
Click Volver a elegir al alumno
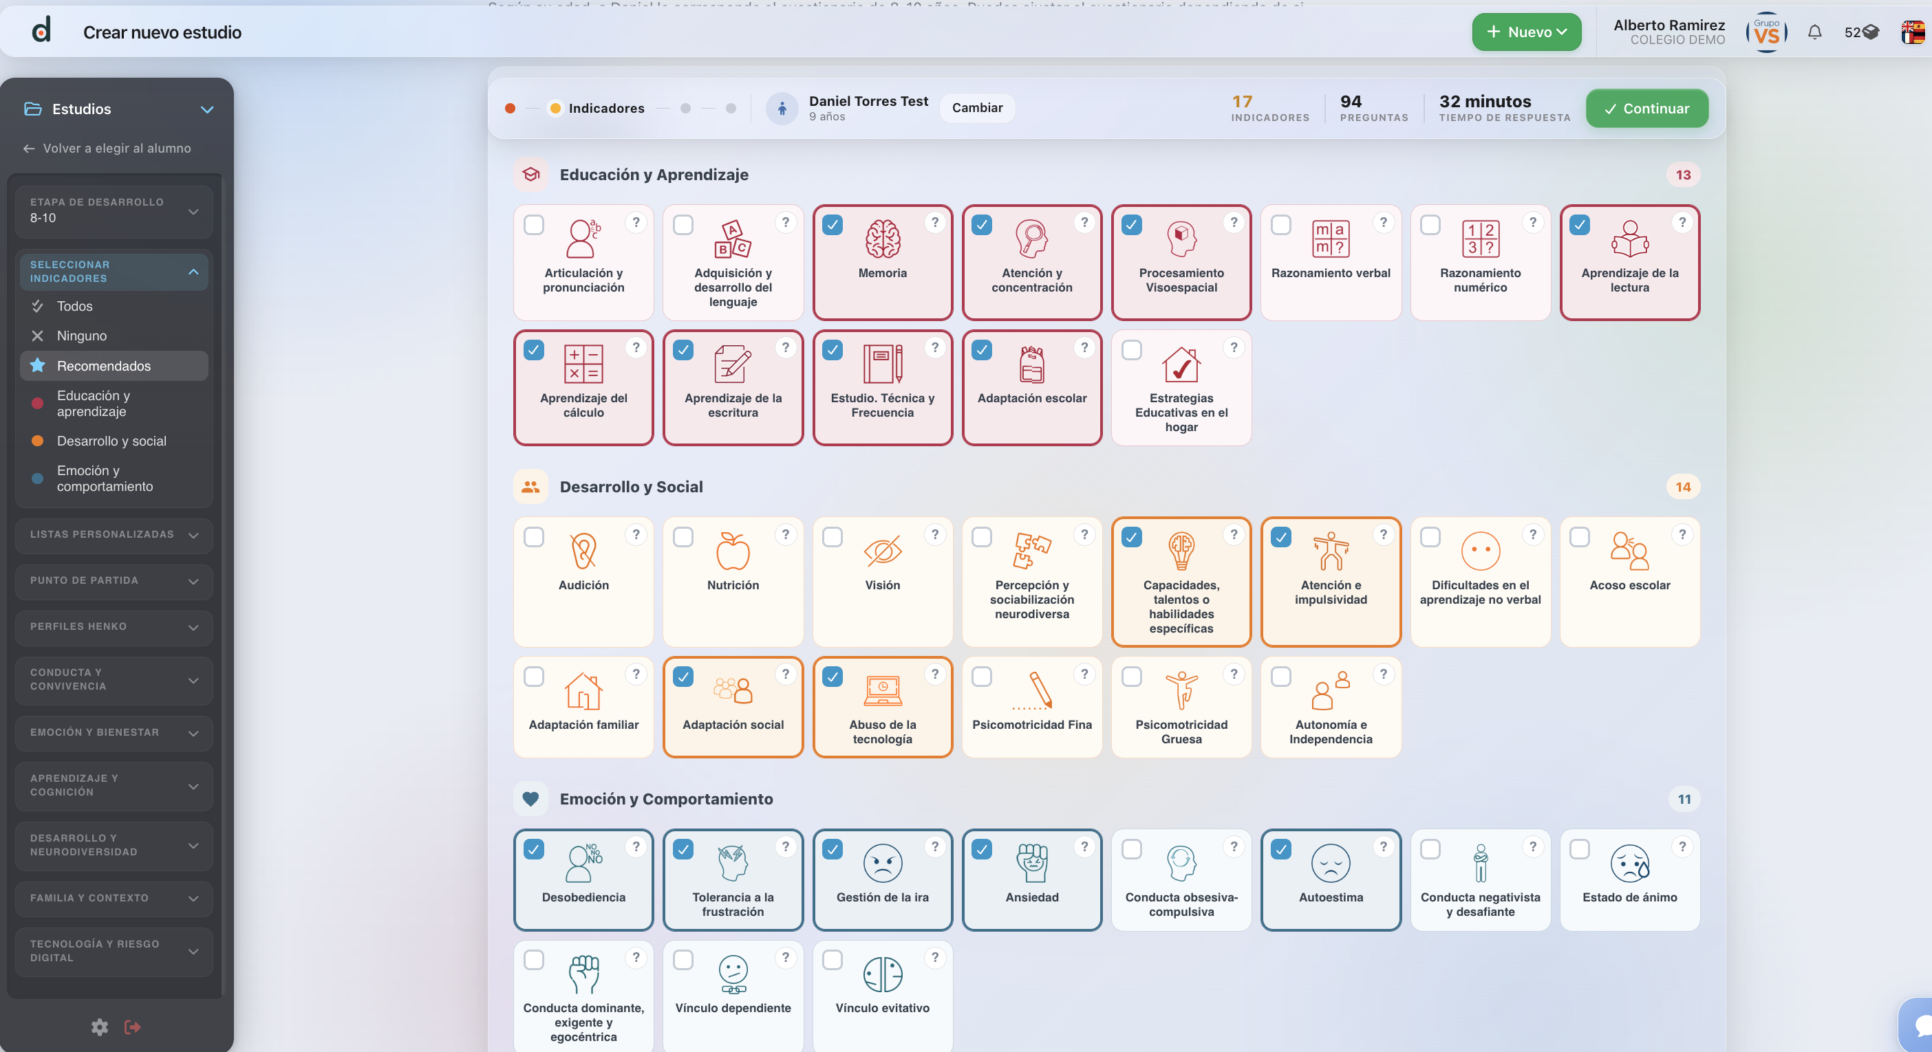[x=107, y=149]
